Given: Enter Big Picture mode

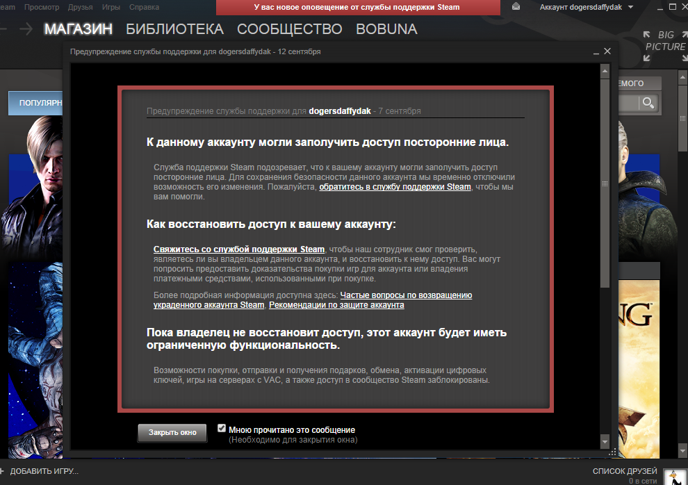Looking at the screenshot, I should pos(665,46).
